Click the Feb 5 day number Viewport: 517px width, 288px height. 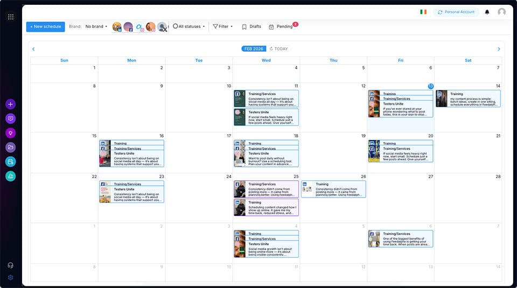[x=364, y=68]
